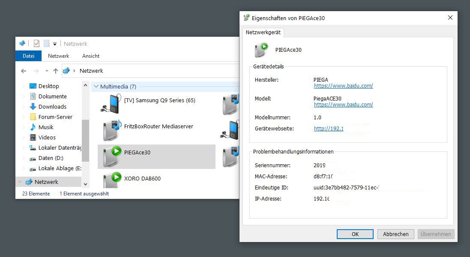
Task: Open the recent locations dropdown arrow
Action: click(47, 71)
